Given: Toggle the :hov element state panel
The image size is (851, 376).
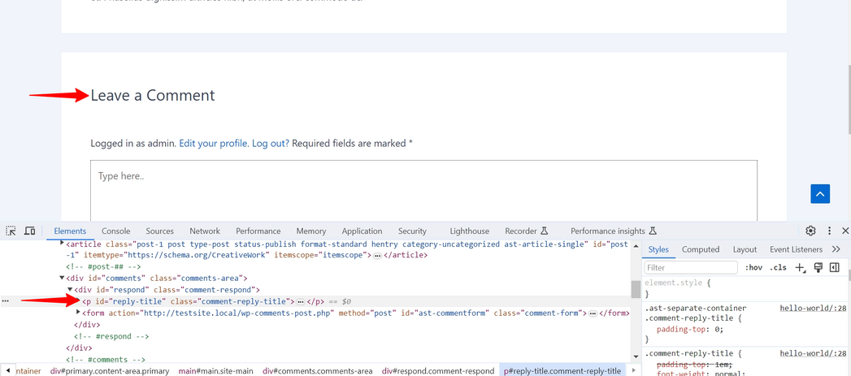Looking at the screenshot, I should (x=753, y=268).
